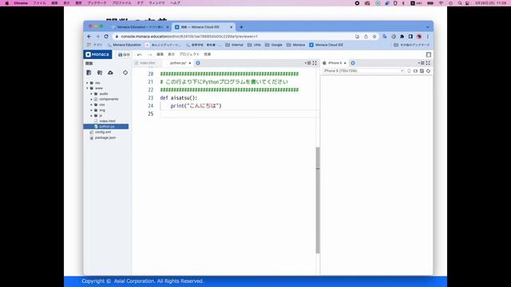Screen dimensions: 511x287
Task: Open the macOS Apple menu
Action: [6, 3]
